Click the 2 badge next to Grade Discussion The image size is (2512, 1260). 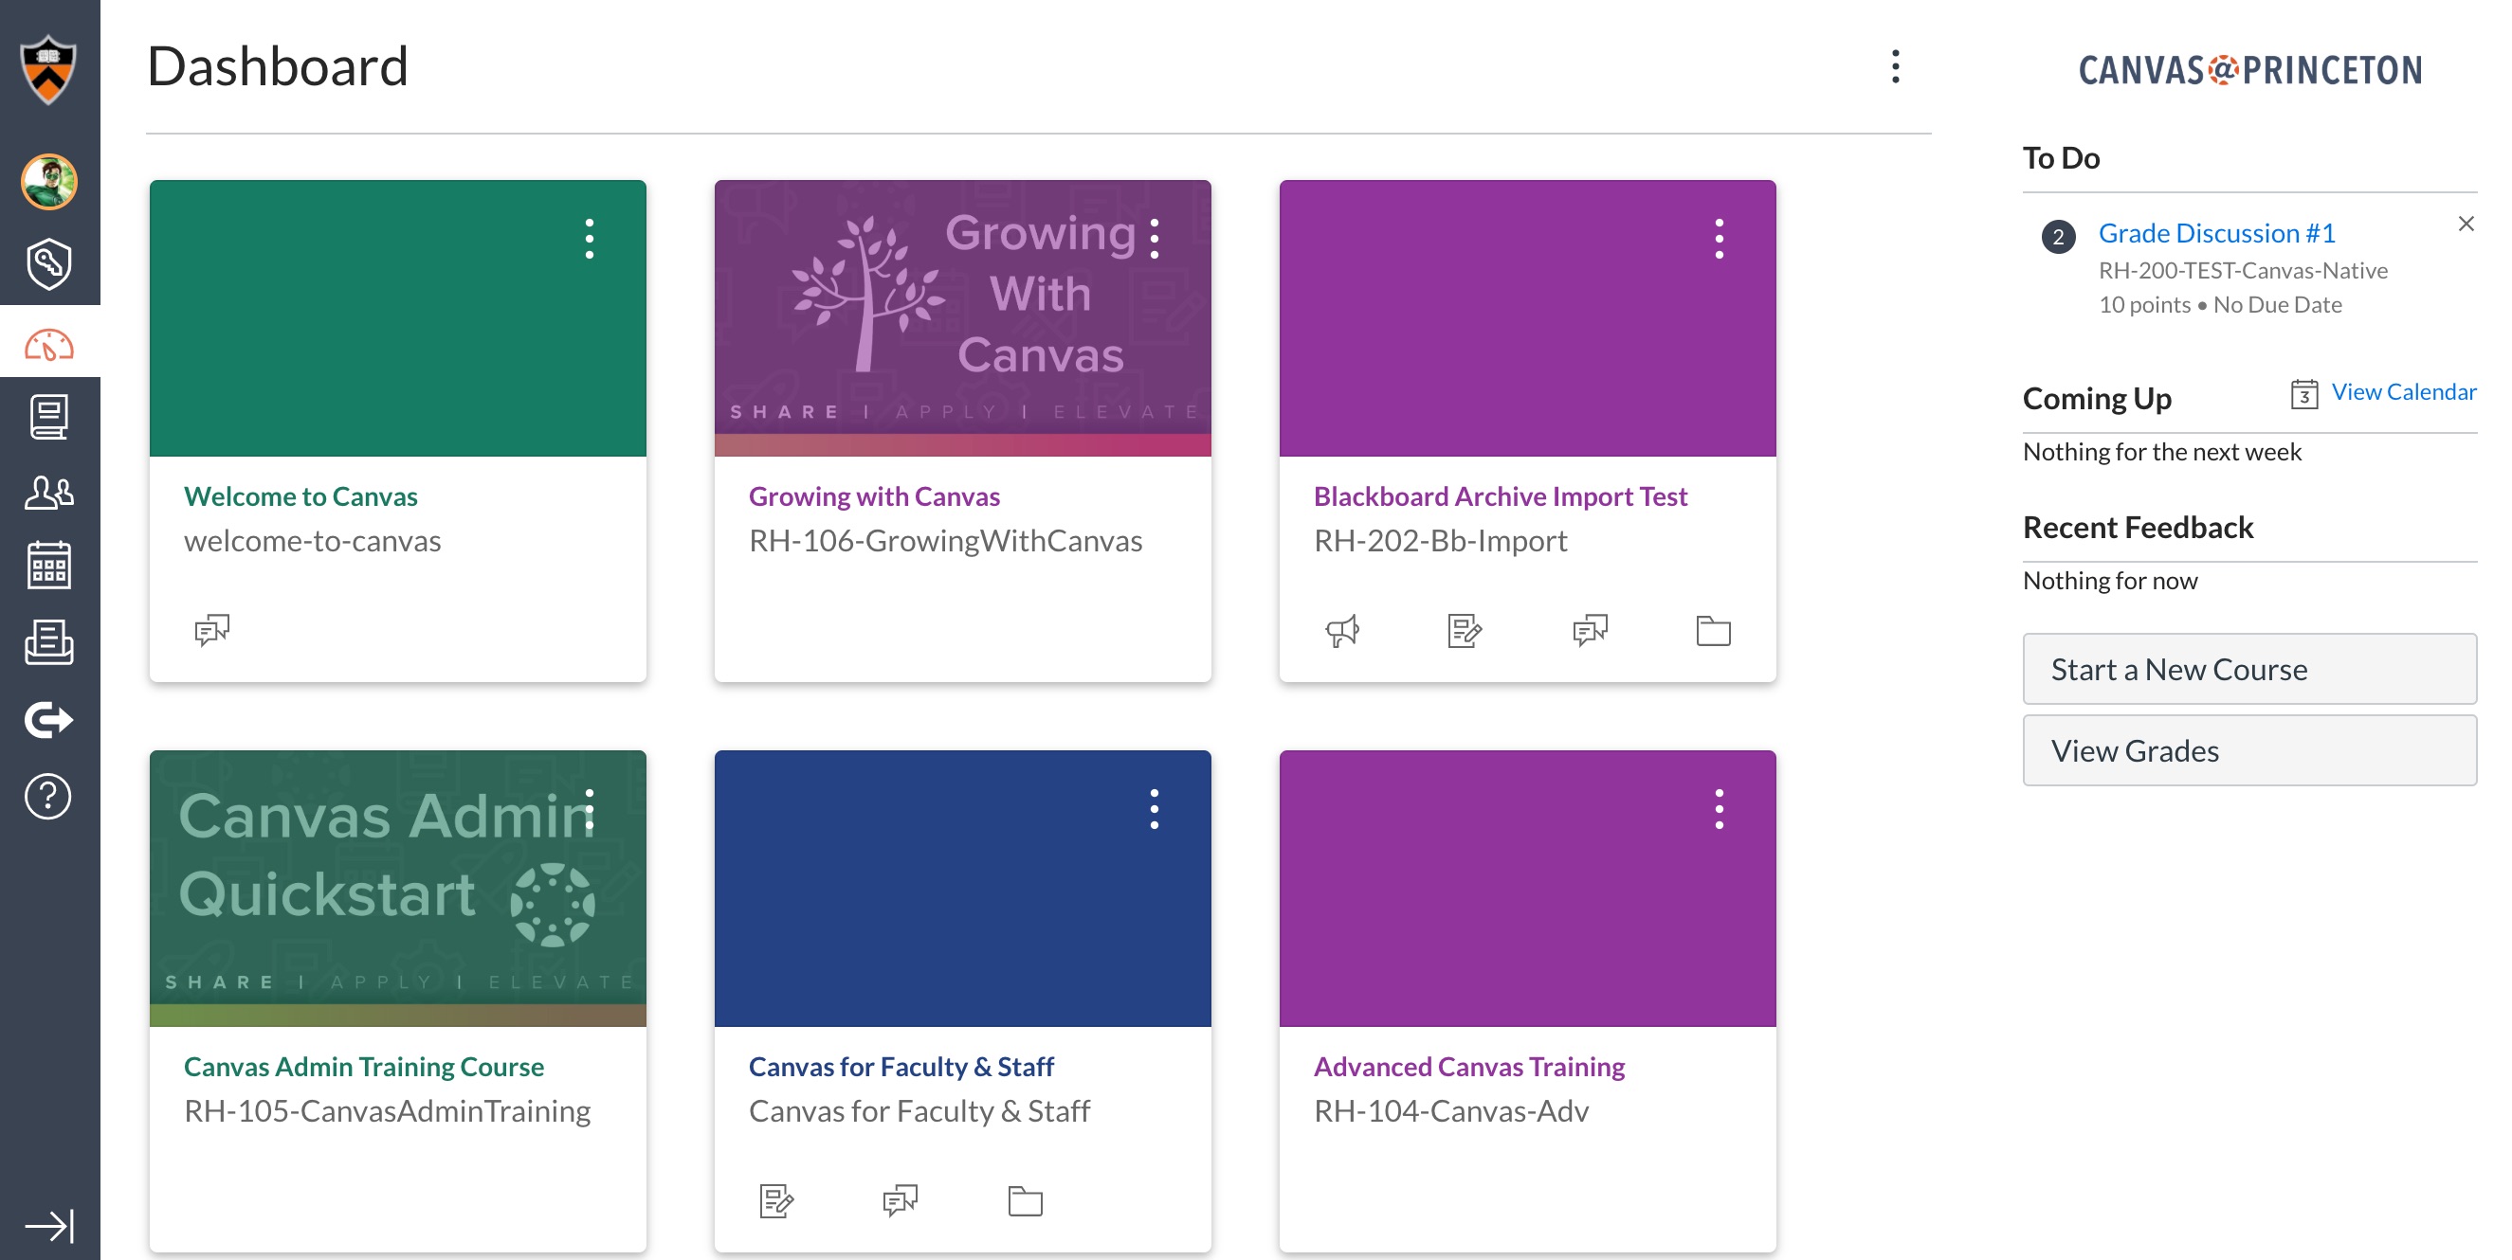[x=2058, y=236]
